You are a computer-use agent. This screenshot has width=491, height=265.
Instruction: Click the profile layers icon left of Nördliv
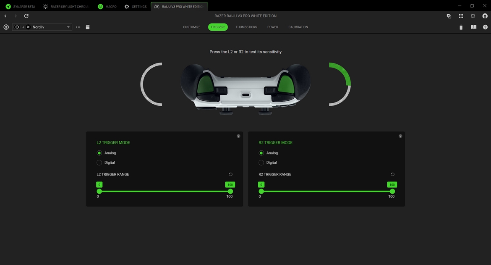pyautogui.click(x=6, y=27)
